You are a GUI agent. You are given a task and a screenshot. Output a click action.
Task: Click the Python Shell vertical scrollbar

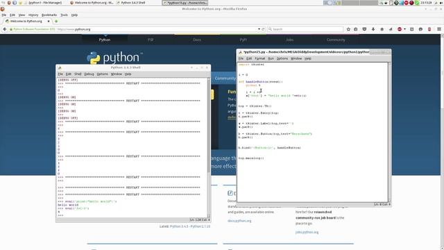coord(209,147)
